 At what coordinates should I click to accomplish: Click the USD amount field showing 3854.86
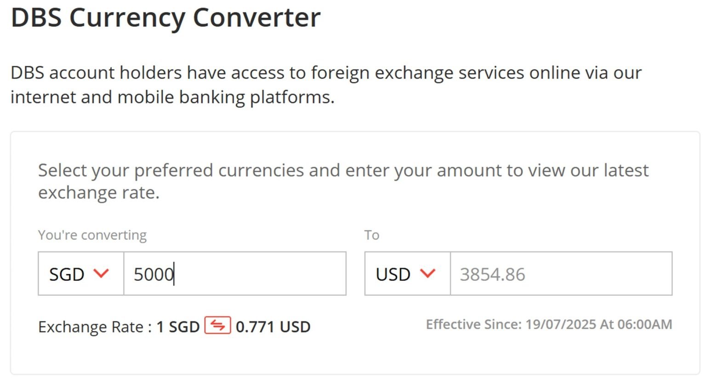(x=561, y=274)
